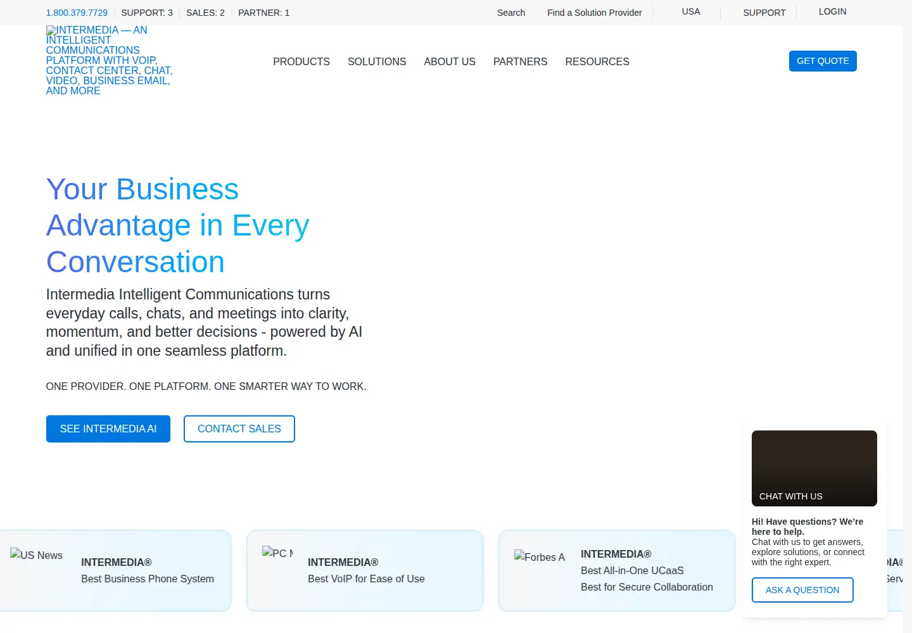Open the SUPPORT link in top bar
This screenshot has height=633, width=912.
pyautogui.click(x=764, y=13)
